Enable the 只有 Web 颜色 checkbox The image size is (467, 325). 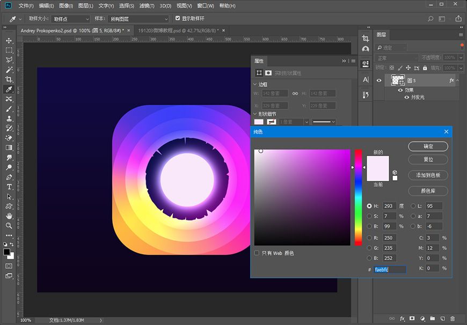257,253
